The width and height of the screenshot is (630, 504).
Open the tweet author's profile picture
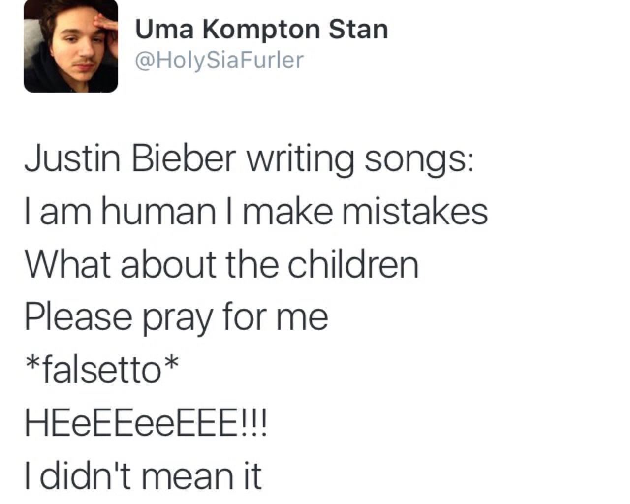click(71, 46)
